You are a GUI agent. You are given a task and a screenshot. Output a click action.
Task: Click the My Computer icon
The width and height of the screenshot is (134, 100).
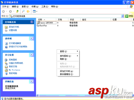coord(6,73)
